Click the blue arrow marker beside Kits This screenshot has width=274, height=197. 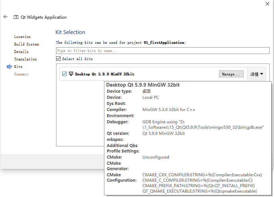(x=9, y=67)
